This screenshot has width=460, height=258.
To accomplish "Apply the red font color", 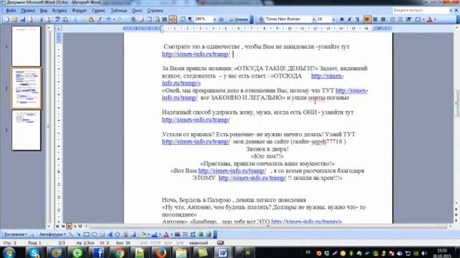I will pos(430,19).
